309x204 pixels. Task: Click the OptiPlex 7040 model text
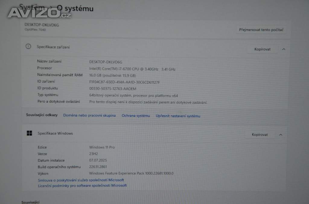coord(35,29)
